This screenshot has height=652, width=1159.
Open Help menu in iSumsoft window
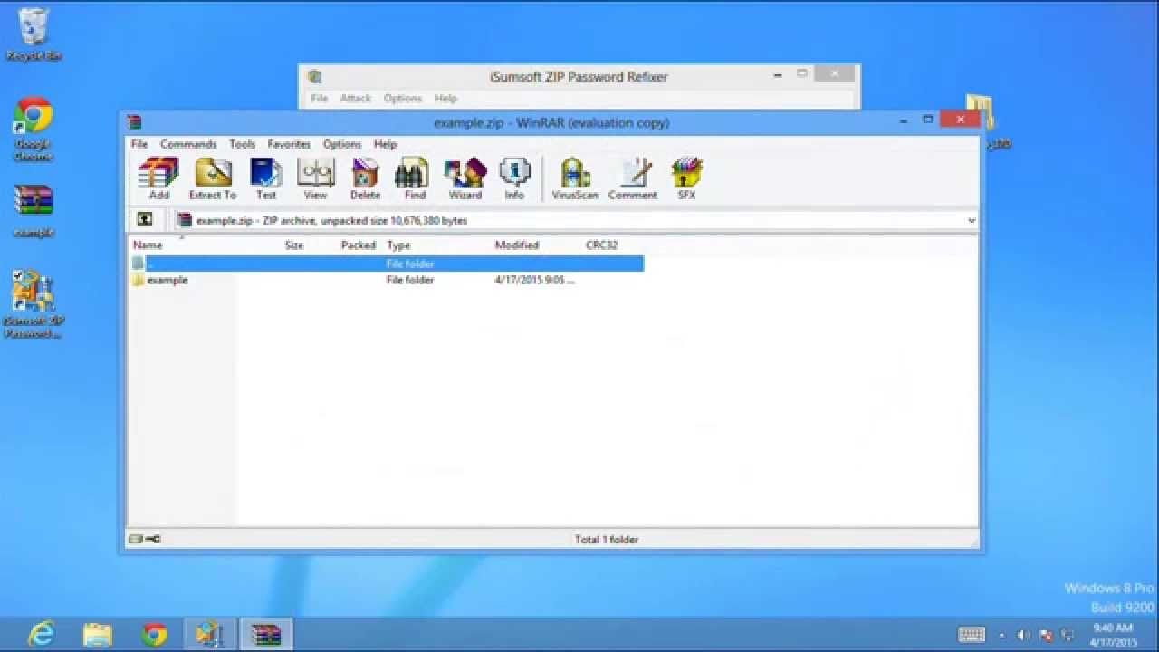tap(445, 98)
